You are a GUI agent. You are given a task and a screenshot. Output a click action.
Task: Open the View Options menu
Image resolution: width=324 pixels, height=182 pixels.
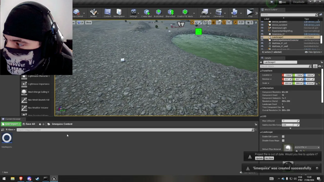click(313, 52)
